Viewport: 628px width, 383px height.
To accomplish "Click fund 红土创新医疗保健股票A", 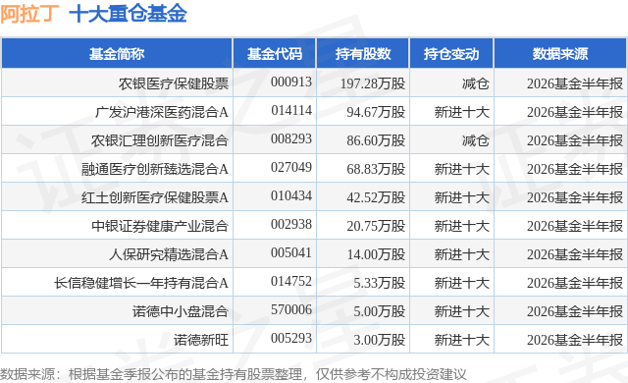I will (155, 197).
